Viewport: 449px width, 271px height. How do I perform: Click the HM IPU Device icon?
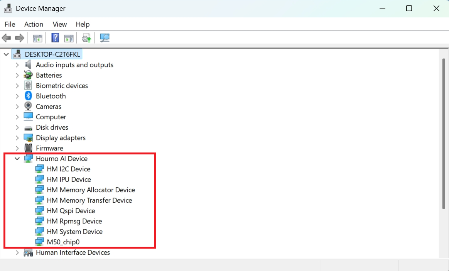click(x=39, y=180)
